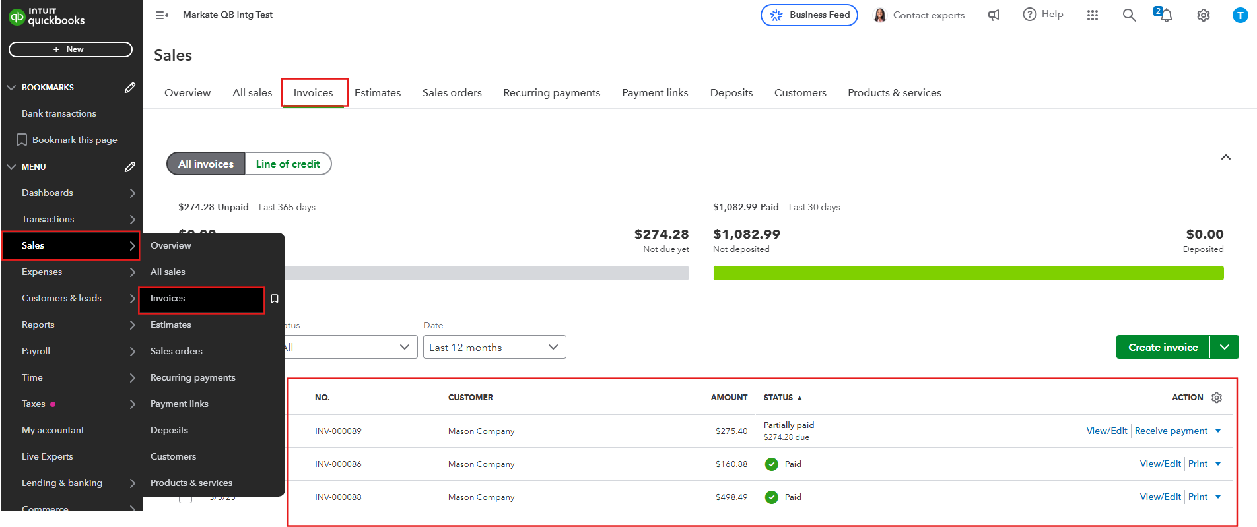
Task: Click the AMOUNT column header
Action: point(729,398)
